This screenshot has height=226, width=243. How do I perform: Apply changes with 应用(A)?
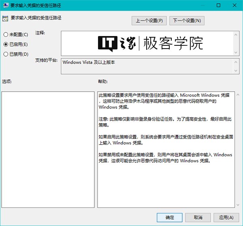point(226,217)
